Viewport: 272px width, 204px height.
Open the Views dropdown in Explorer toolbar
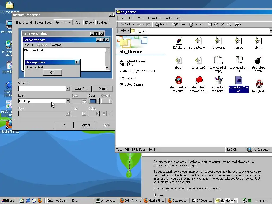238,25
